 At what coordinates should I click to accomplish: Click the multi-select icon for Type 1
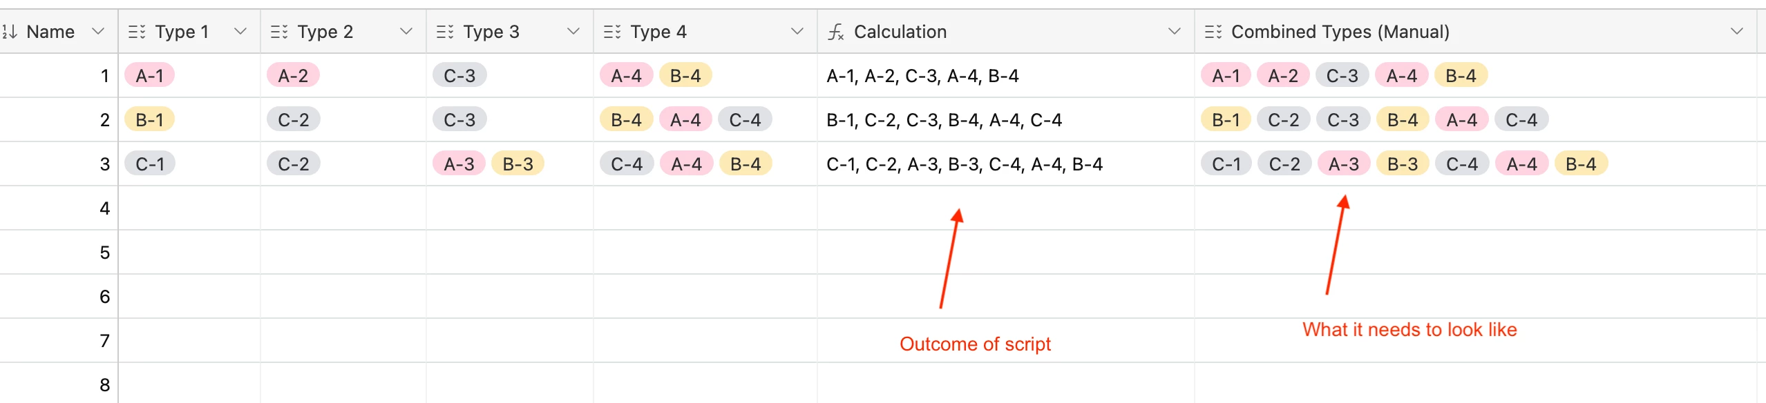coord(137,32)
